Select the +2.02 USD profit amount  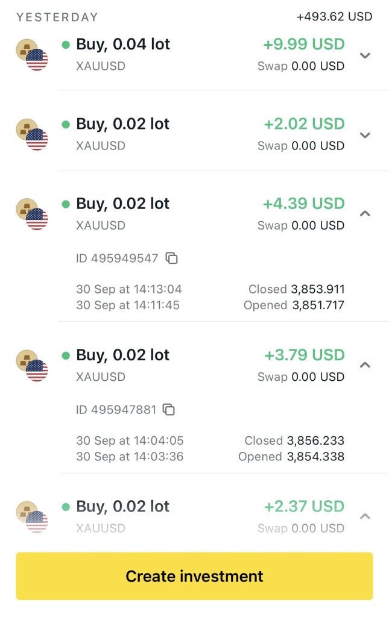[304, 124]
